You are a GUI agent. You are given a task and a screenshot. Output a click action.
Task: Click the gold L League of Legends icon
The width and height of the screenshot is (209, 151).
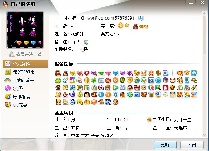(x=80, y=87)
